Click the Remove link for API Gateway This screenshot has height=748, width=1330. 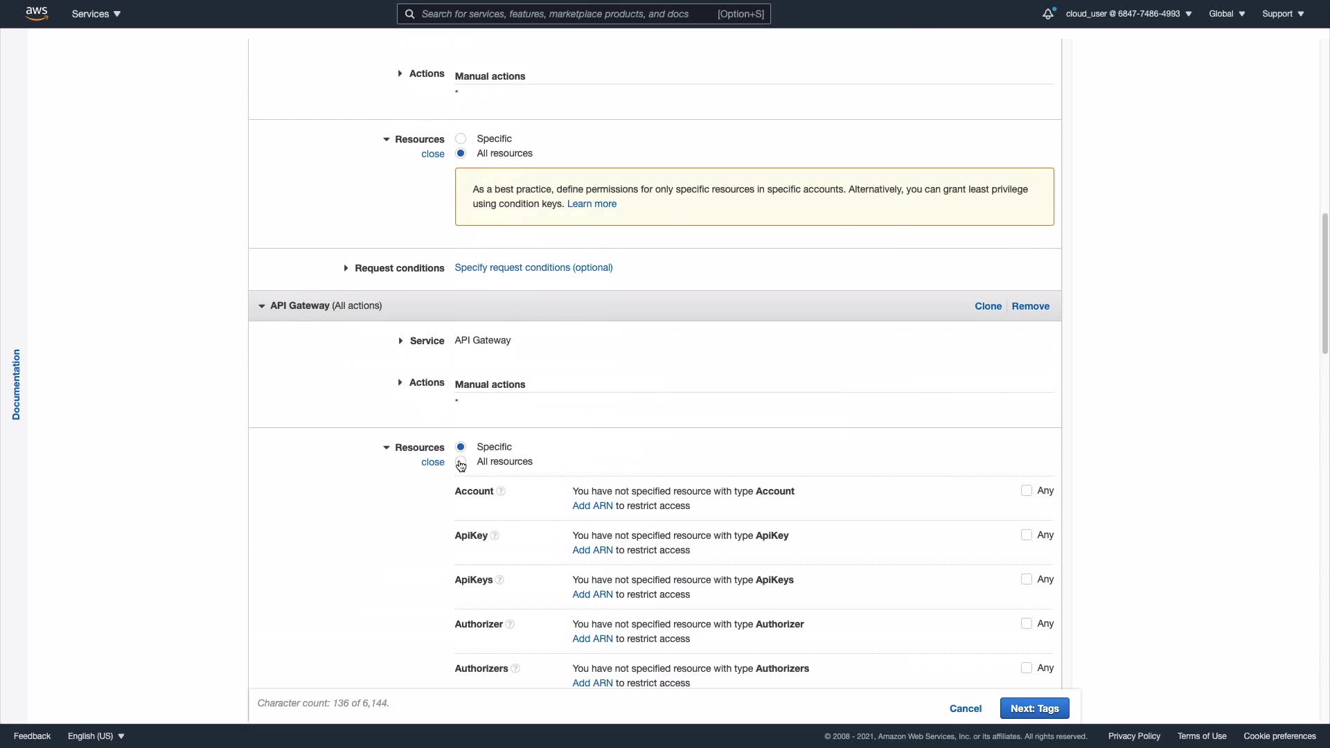point(1030,306)
